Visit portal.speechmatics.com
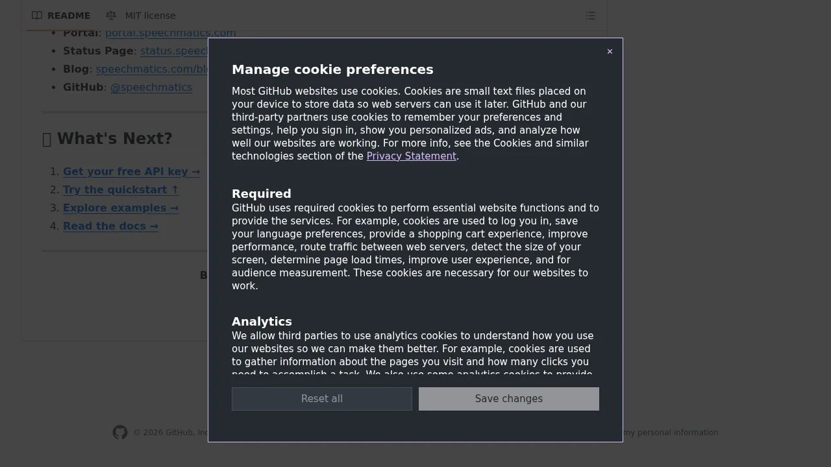The height and width of the screenshot is (467, 831). pos(170,32)
